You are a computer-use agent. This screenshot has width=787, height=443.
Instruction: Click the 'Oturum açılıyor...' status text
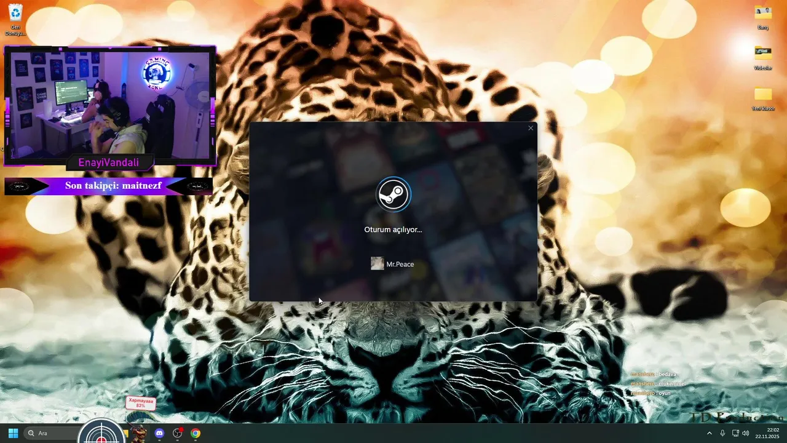point(393,229)
